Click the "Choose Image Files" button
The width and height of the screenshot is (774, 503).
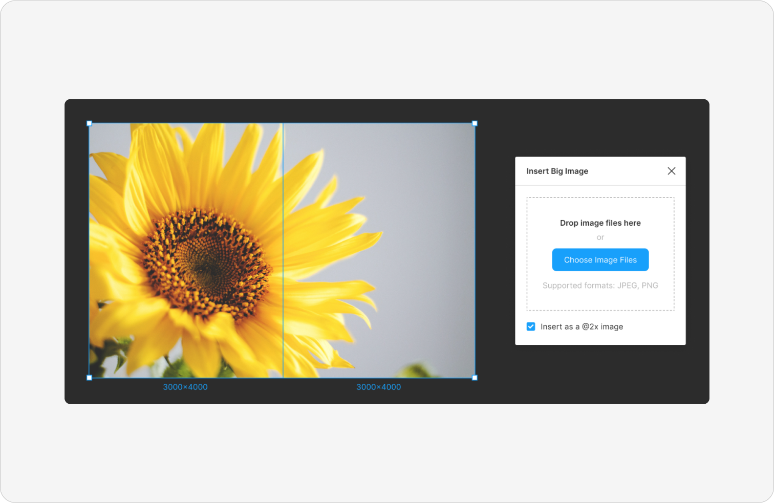pyautogui.click(x=600, y=259)
